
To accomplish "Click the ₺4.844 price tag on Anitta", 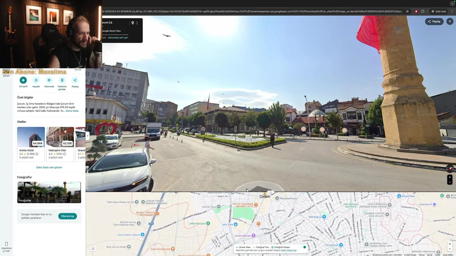I will pos(38,143).
